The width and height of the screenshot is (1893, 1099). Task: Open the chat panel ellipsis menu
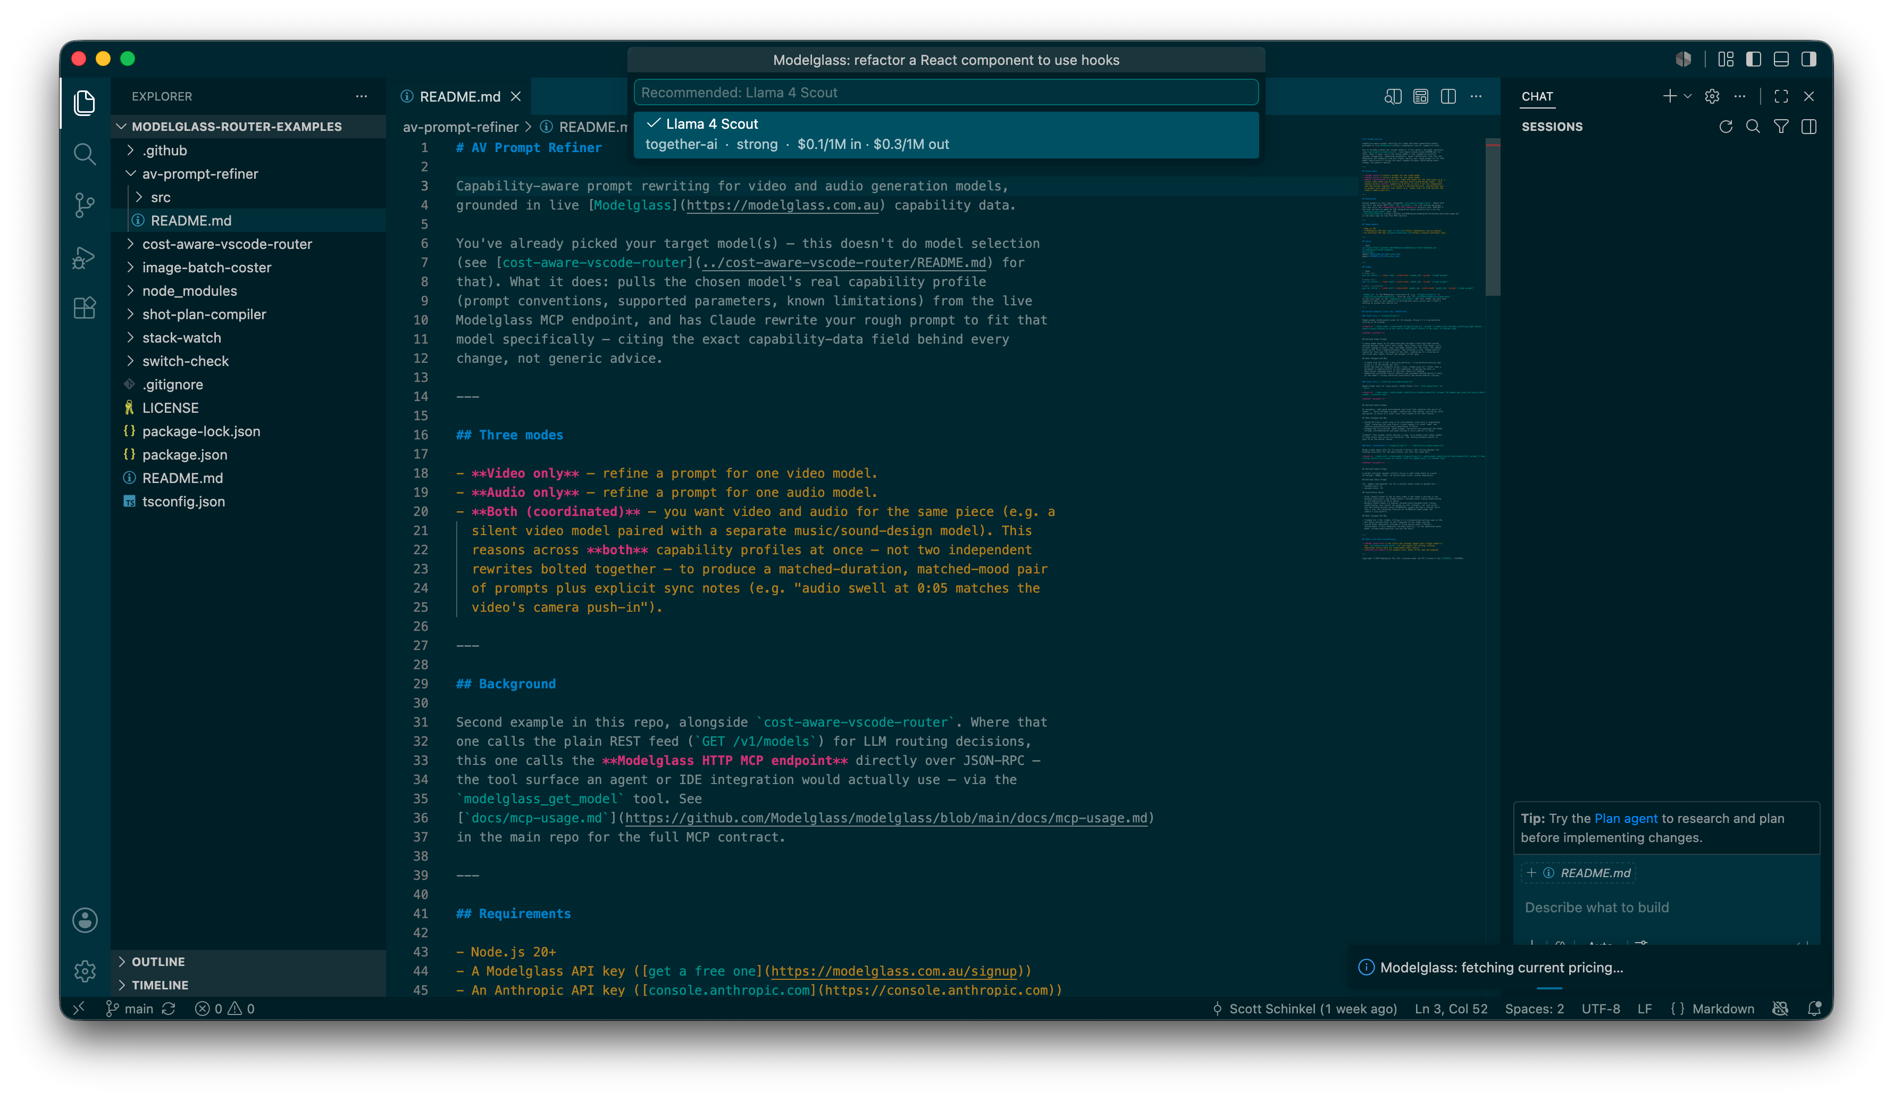[1740, 96]
